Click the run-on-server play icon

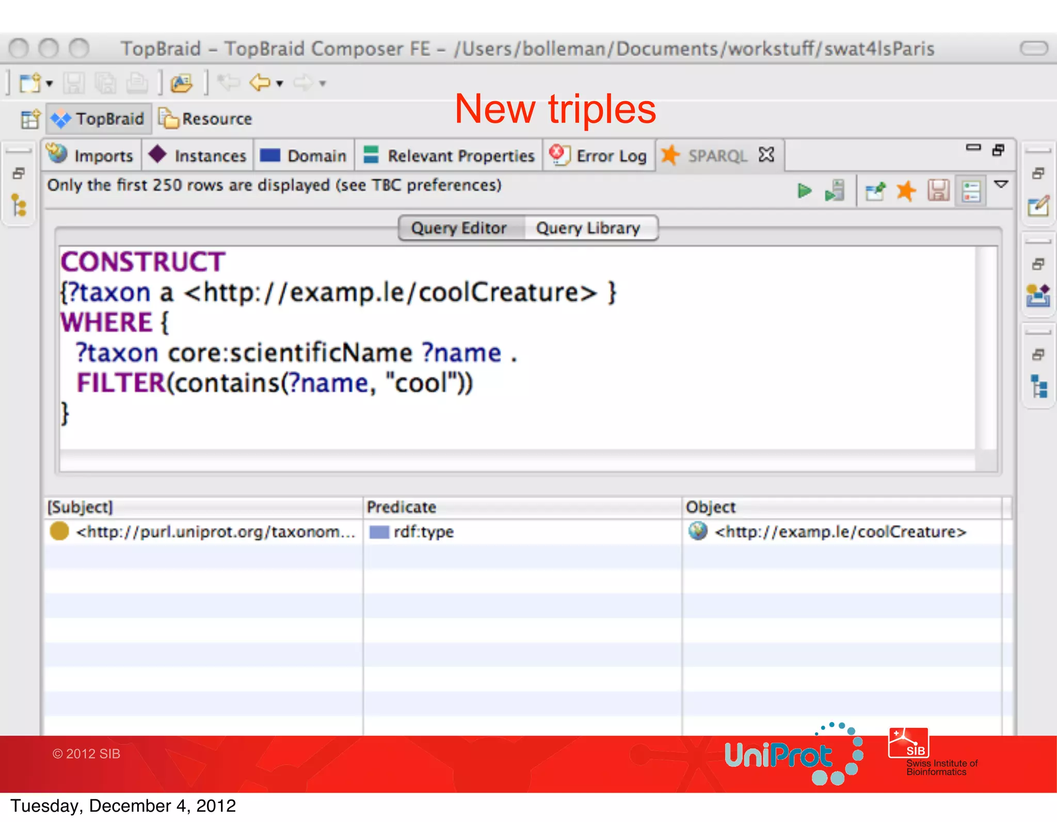tap(835, 191)
